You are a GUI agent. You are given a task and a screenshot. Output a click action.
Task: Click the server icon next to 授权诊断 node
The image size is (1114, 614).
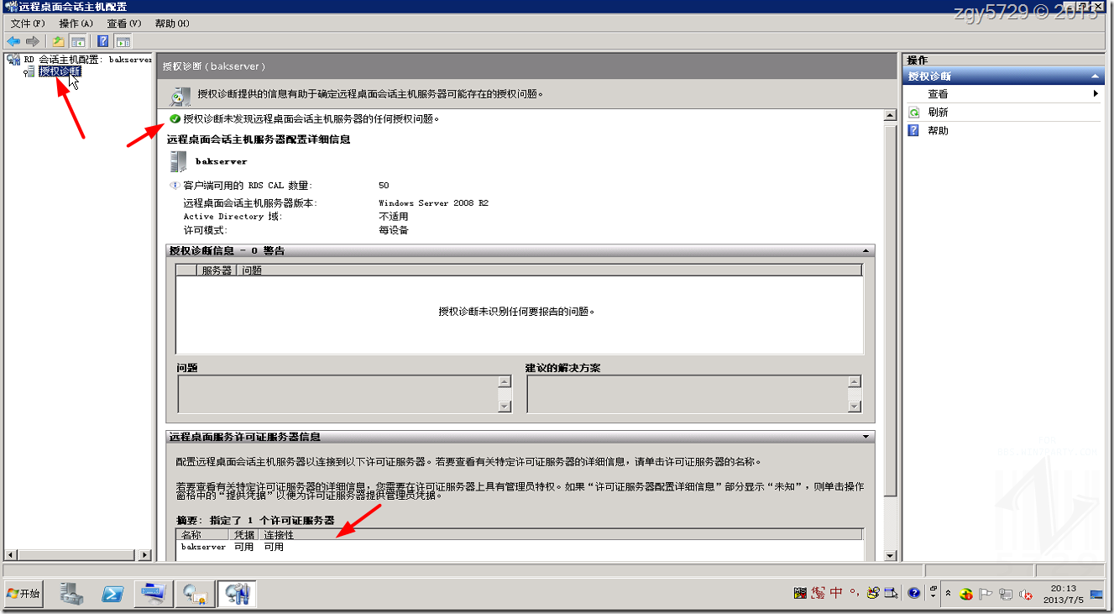click(x=30, y=71)
